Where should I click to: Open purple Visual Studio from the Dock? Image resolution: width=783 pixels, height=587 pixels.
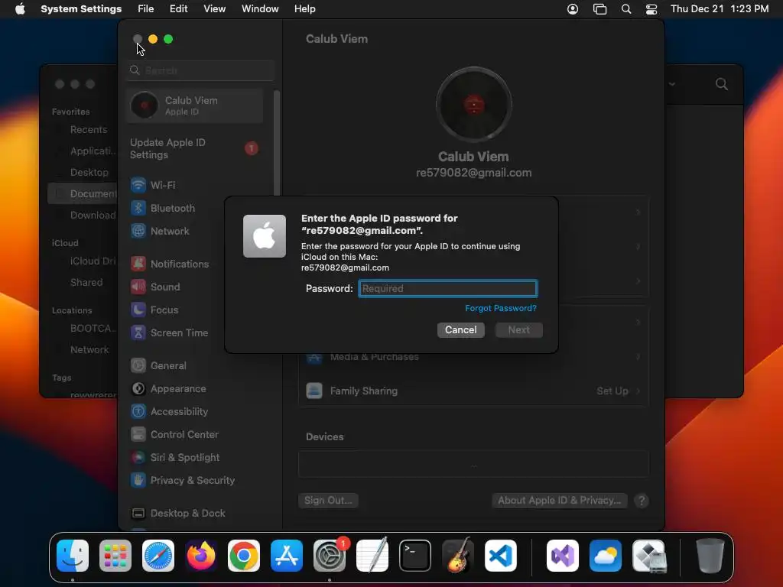click(x=563, y=556)
